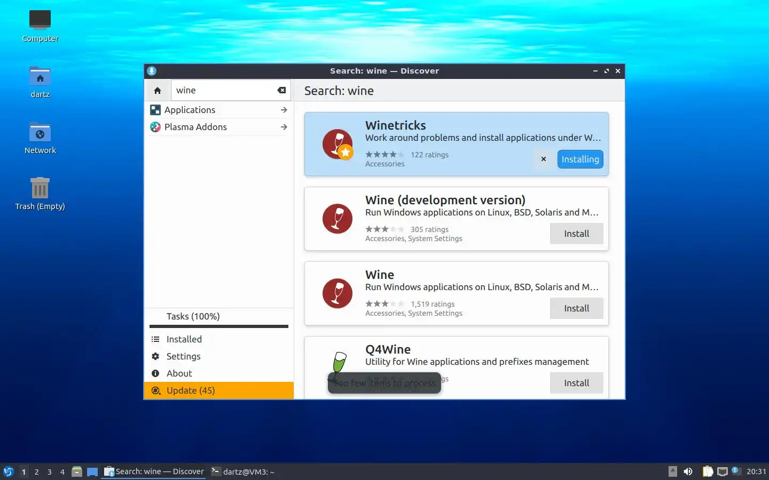Viewport: 769px width, 480px height.
Task: Click the Installed list icon
Action: coord(155,339)
